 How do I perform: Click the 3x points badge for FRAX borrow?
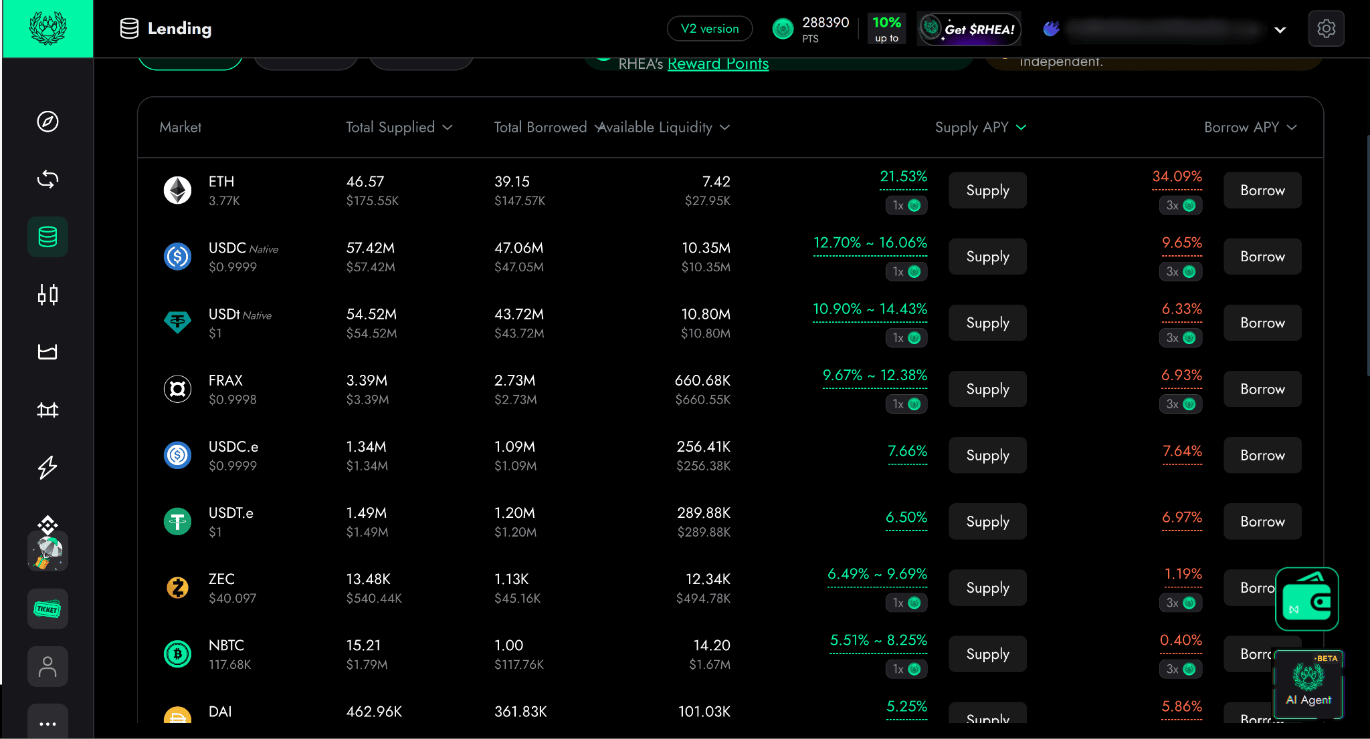click(x=1181, y=404)
